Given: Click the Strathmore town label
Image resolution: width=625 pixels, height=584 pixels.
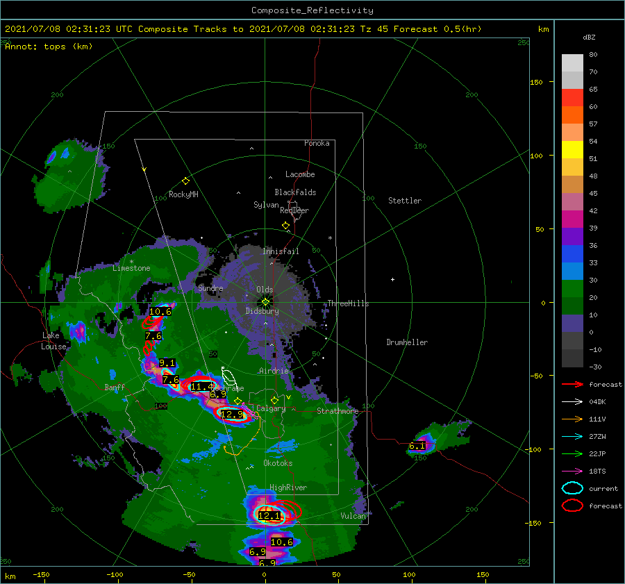Looking at the screenshot, I should (x=337, y=411).
